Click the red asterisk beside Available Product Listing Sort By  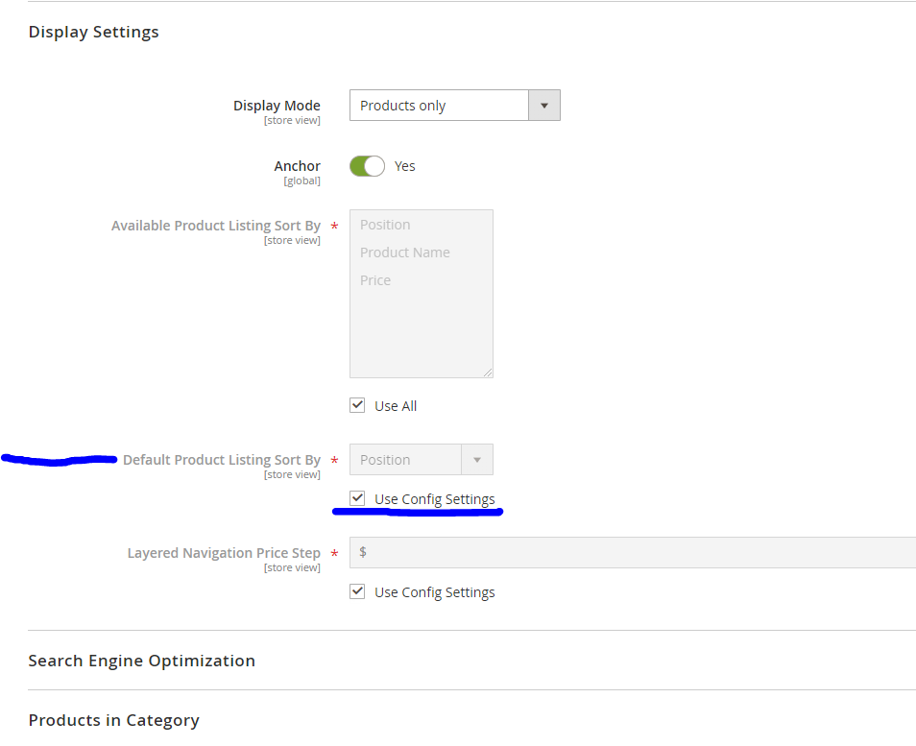pyautogui.click(x=333, y=225)
